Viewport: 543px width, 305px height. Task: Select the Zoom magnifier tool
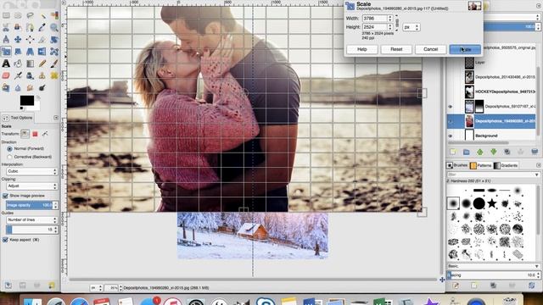(x=54, y=28)
